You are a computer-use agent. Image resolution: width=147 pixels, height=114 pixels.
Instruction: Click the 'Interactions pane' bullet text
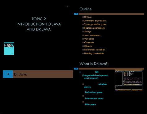coord(94,98)
